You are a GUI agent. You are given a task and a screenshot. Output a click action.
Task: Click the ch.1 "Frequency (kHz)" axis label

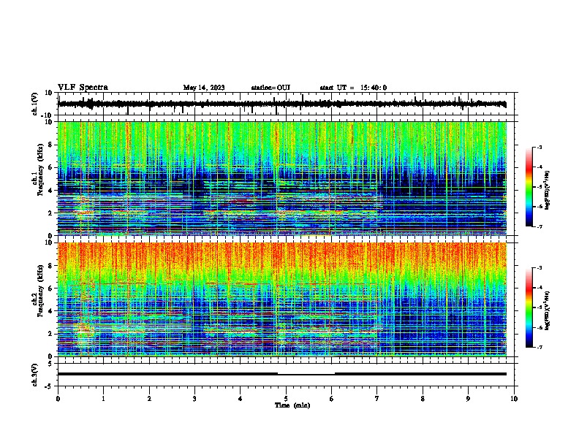pos(40,169)
